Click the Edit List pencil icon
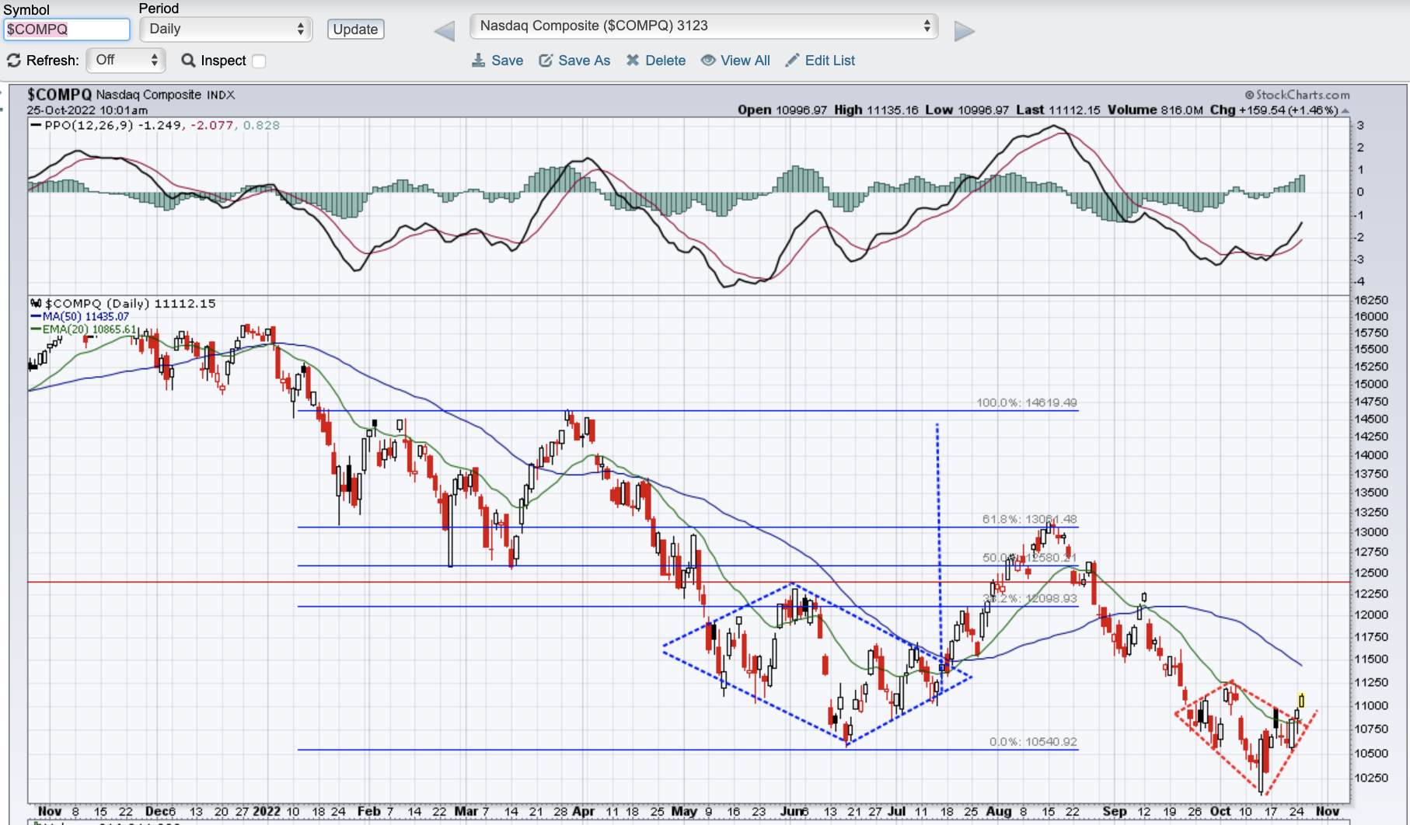The image size is (1410, 825). [x=792, y=61]
